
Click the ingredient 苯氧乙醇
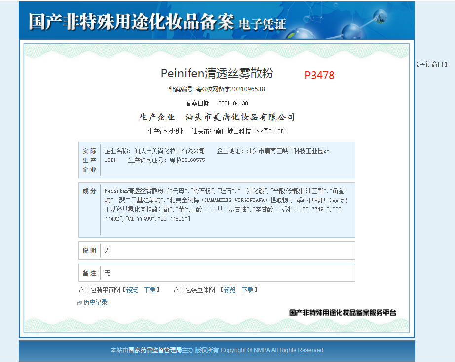[190, 209]
